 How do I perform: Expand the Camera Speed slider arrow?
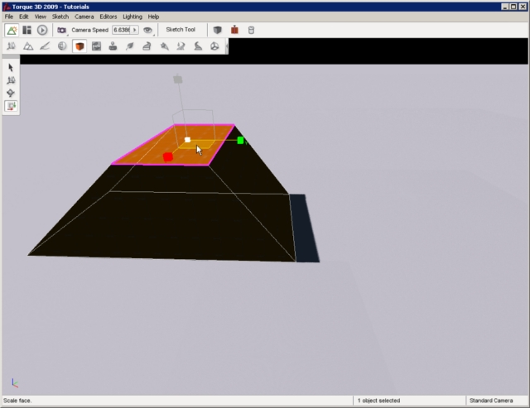[x=135, y=30]
